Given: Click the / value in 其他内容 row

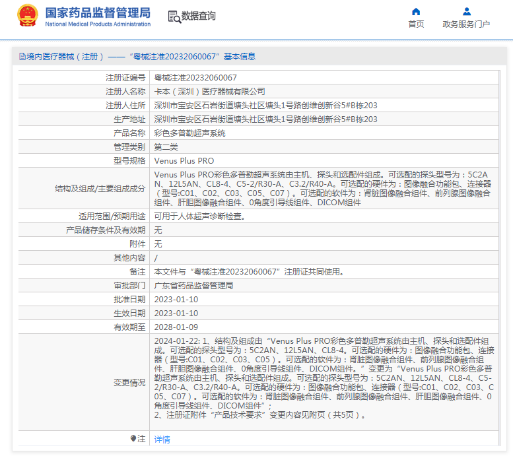Looking at the screenshot, I should point(156,258).
